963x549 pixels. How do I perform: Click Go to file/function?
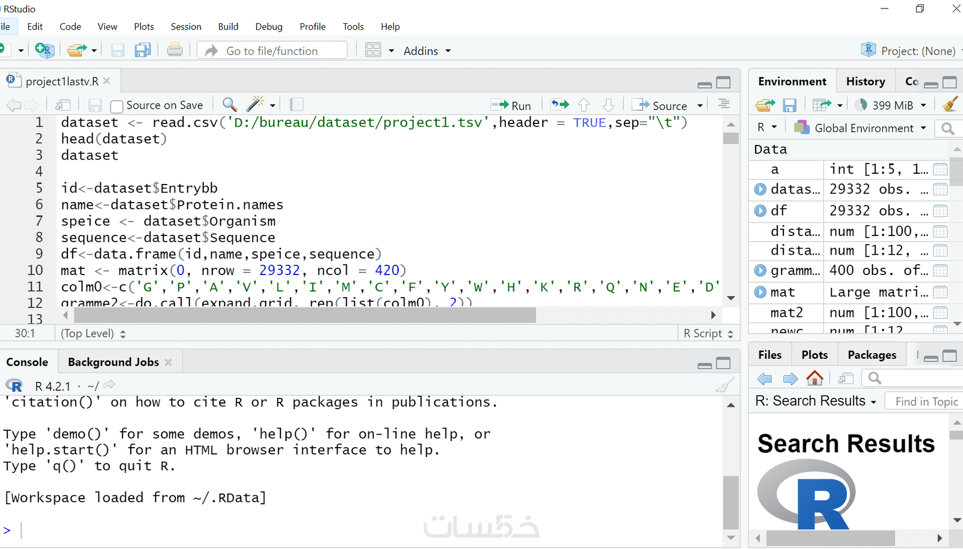272,50
